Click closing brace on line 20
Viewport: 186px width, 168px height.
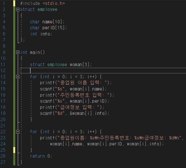[31, 120]
